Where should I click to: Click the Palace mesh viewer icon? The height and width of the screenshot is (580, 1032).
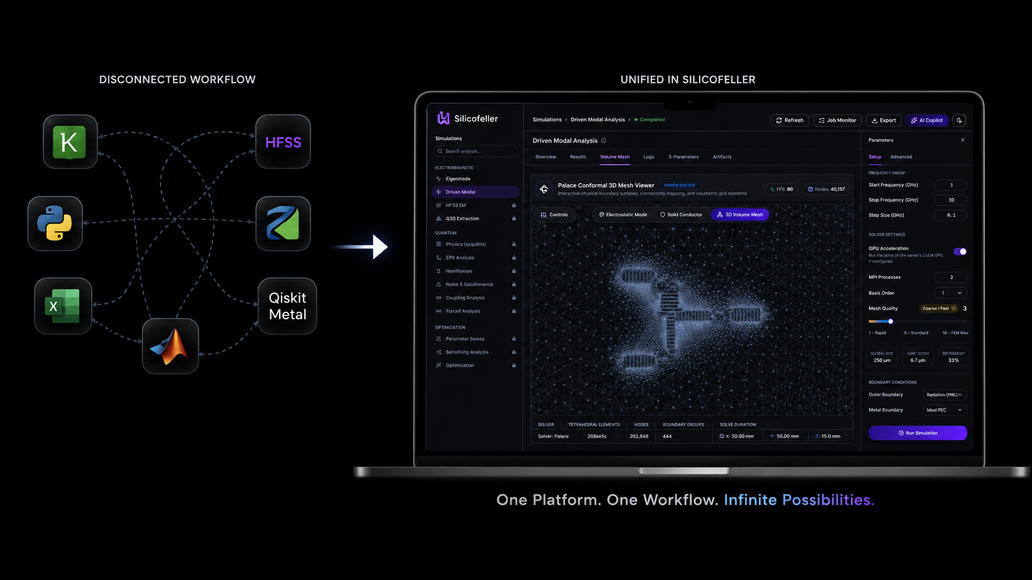click(544, 189)
